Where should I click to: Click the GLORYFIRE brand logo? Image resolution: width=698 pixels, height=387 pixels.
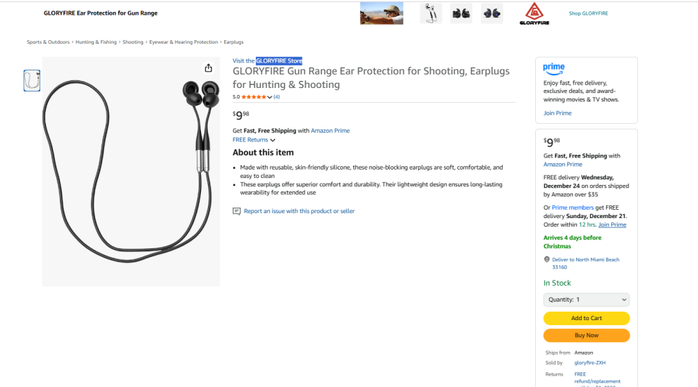pyautogui.click(x=538, y=13)
